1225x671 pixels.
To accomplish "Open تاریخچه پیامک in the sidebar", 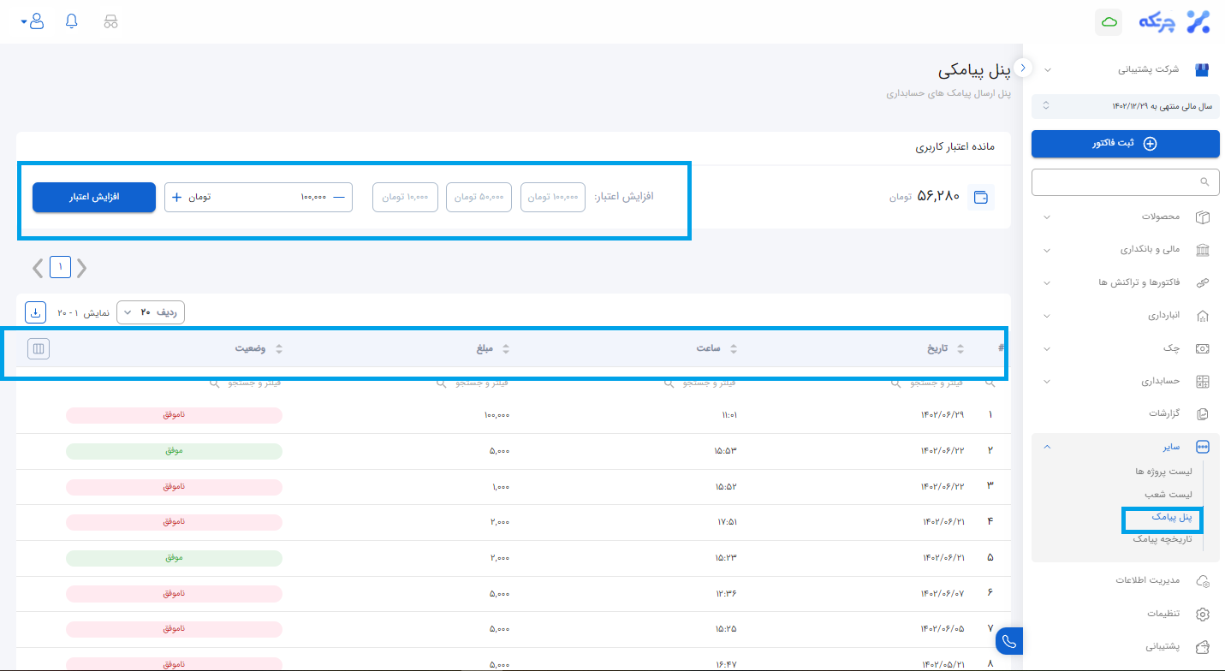I will tap(1162, 539).
